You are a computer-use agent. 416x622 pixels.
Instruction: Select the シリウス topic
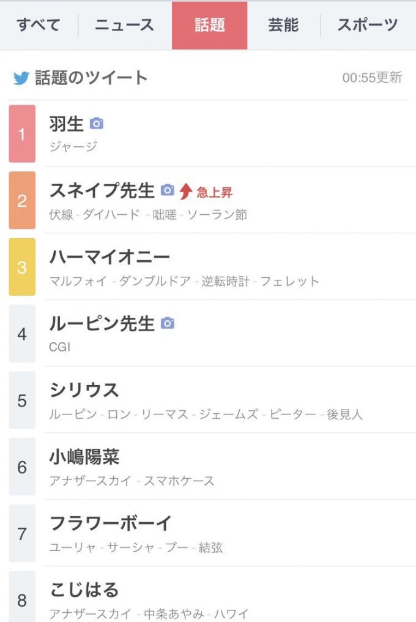tap(84, 390)
